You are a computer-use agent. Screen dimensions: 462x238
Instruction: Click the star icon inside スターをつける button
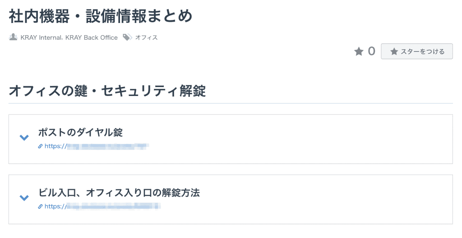[394, 51]
